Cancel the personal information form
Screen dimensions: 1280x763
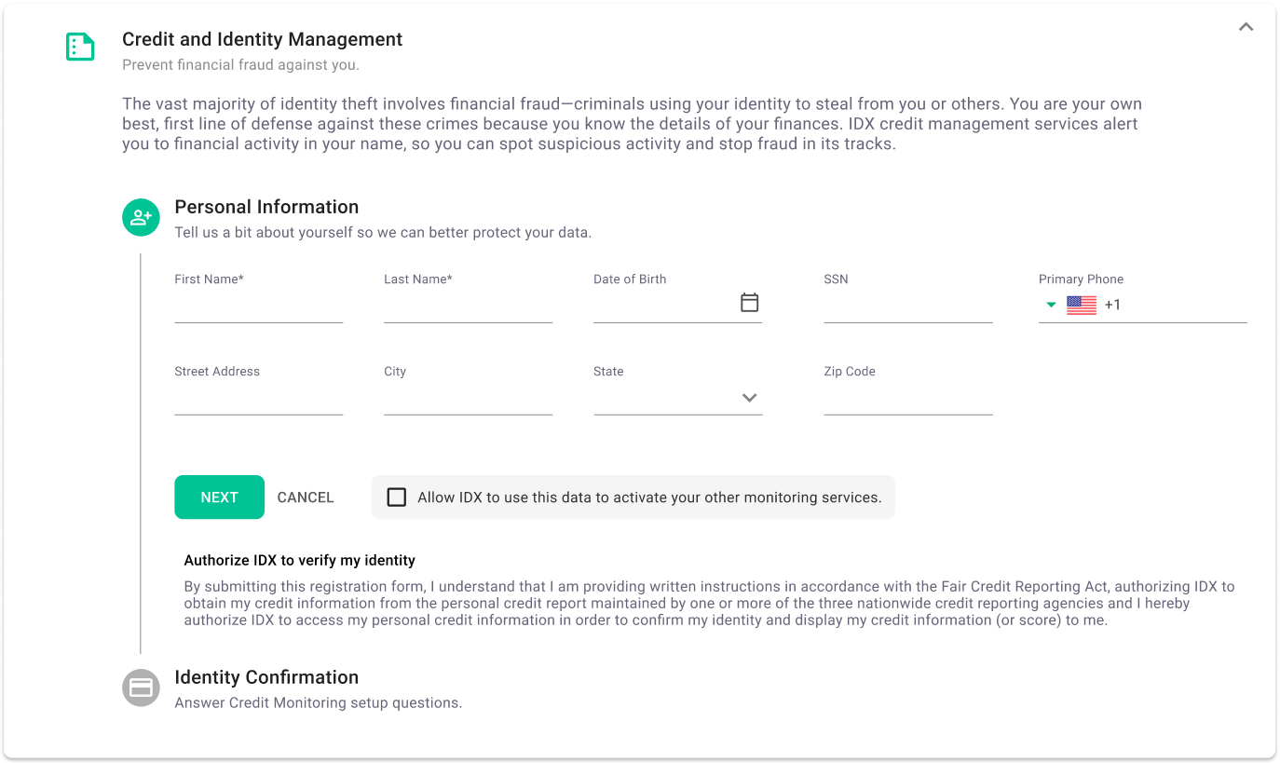pos(306,497)
